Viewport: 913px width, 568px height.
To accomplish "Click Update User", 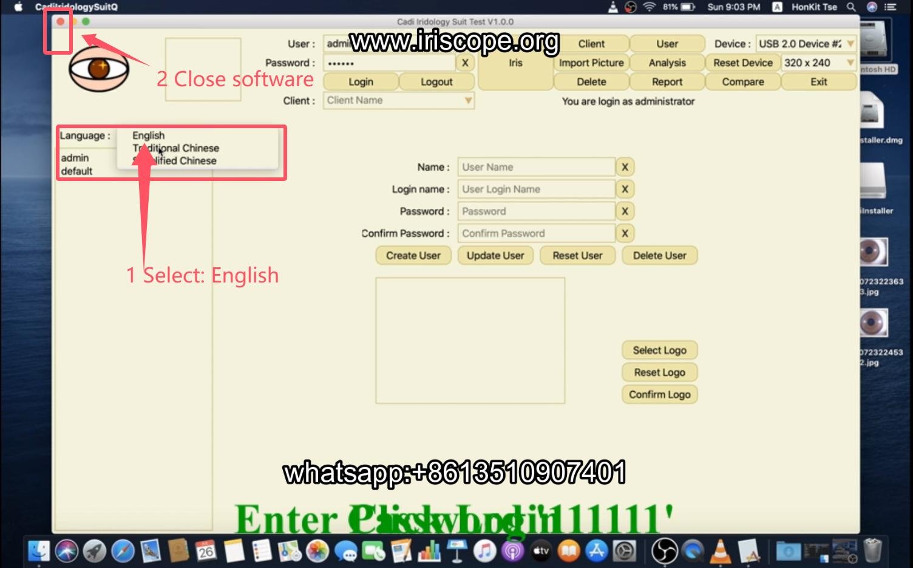I will [495, 256].
